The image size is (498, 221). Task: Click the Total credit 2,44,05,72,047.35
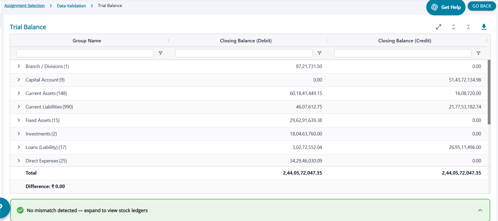pyautogui.click(x=461, y=173)
